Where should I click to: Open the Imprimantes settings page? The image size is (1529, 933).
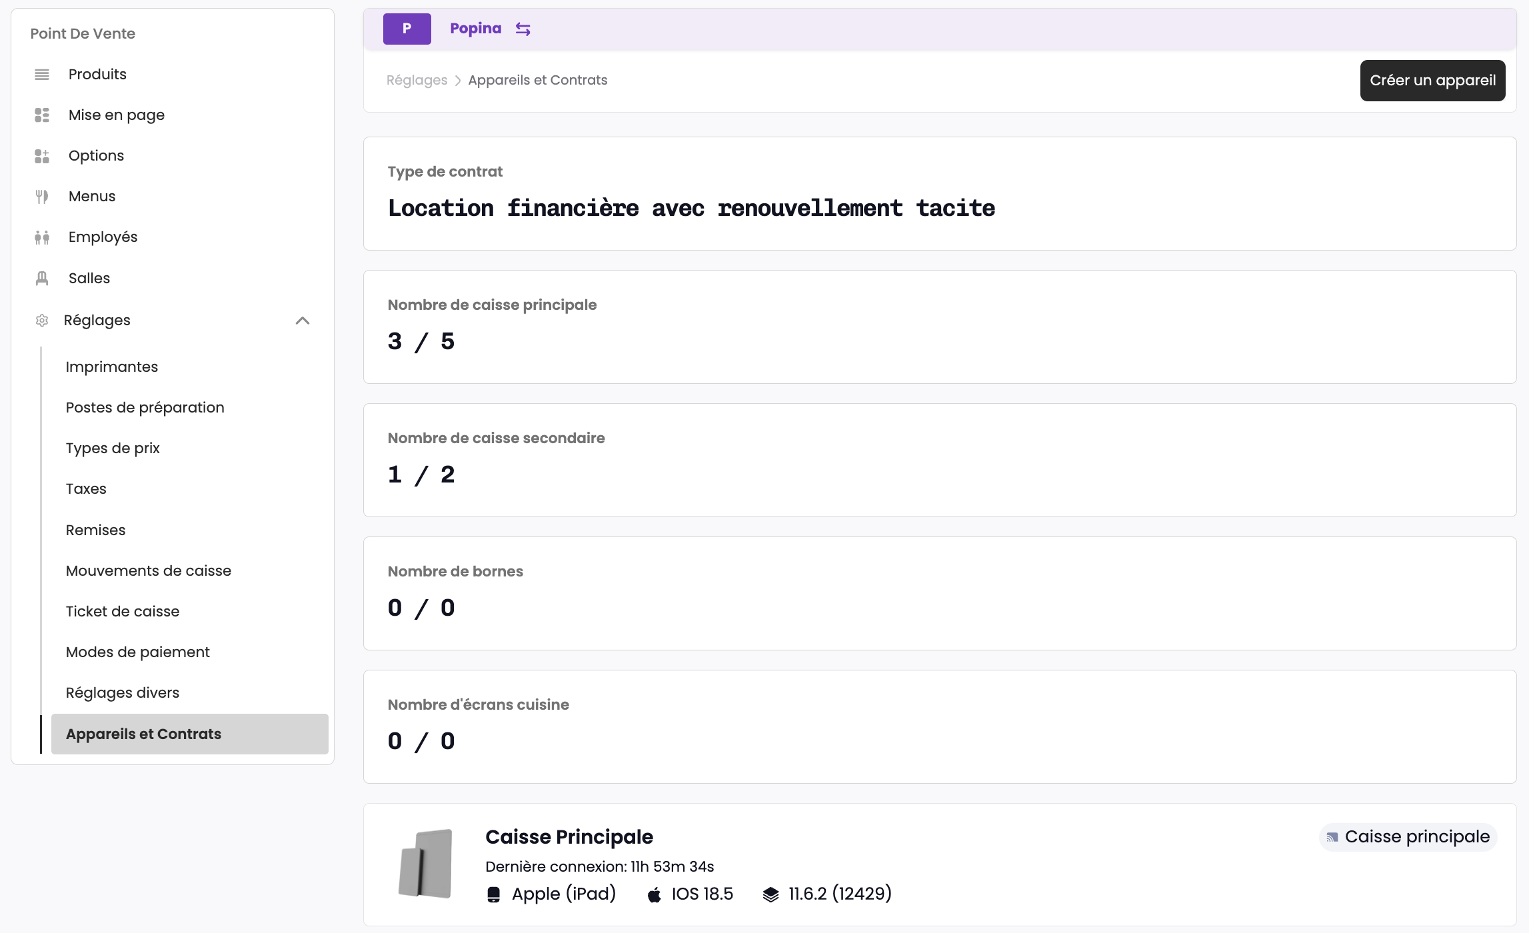(x=111, y=367)
